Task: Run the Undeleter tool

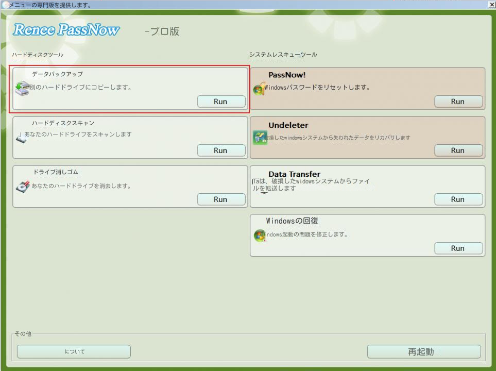Action: click(x=457, y=150)
